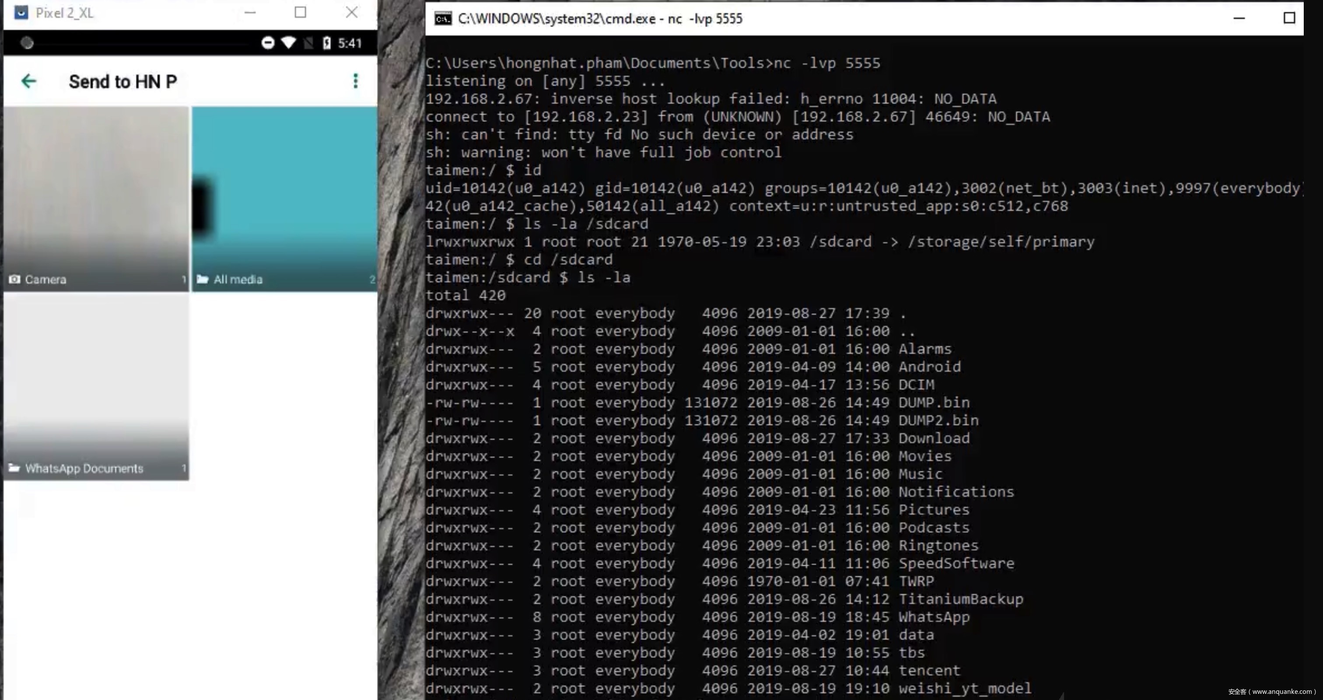Click the 5:41 clock in status bar
This screenshot has height=700, width=1323.
point(350,43)
